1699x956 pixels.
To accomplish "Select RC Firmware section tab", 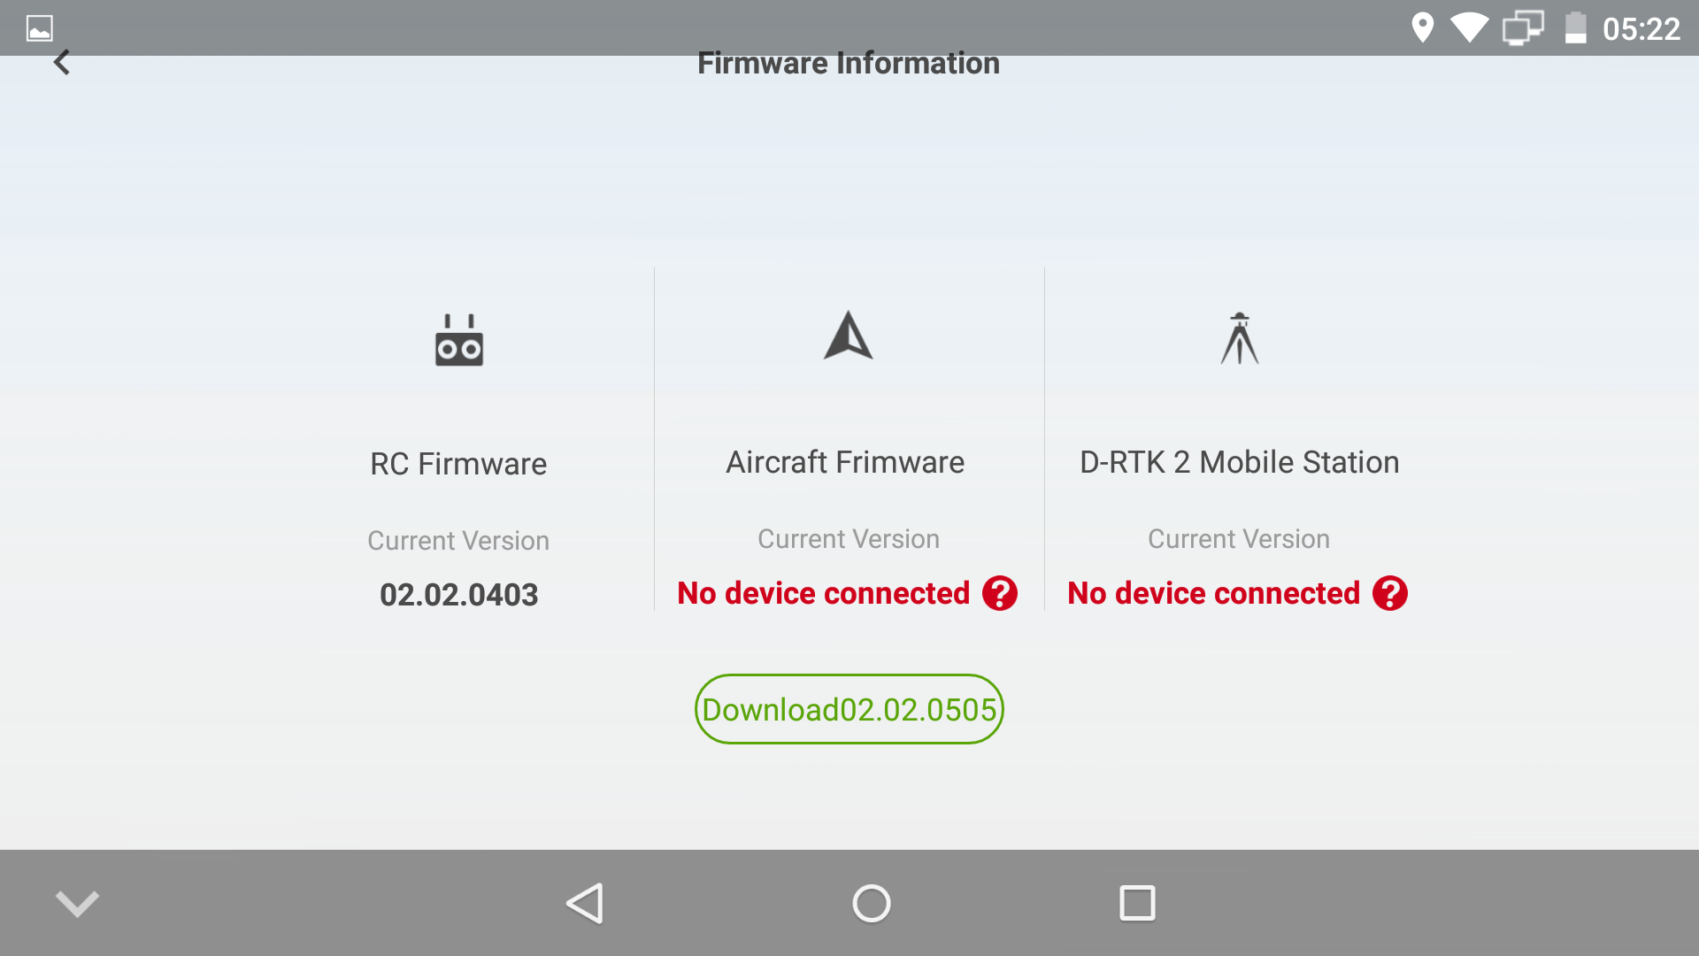I will [x=458, y=460].
